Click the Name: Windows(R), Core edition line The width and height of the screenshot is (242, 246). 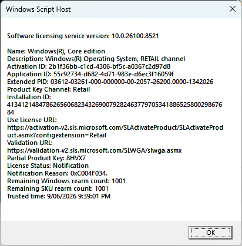pos(56,51)
